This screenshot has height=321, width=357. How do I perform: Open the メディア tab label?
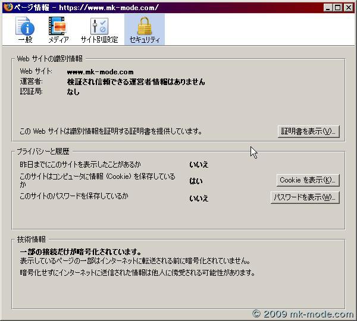[x=58, y=40]
